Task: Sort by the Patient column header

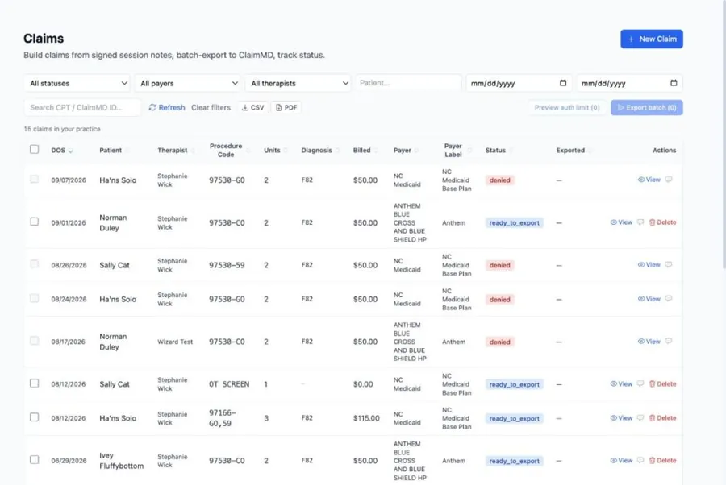Action: click(114, 151)
